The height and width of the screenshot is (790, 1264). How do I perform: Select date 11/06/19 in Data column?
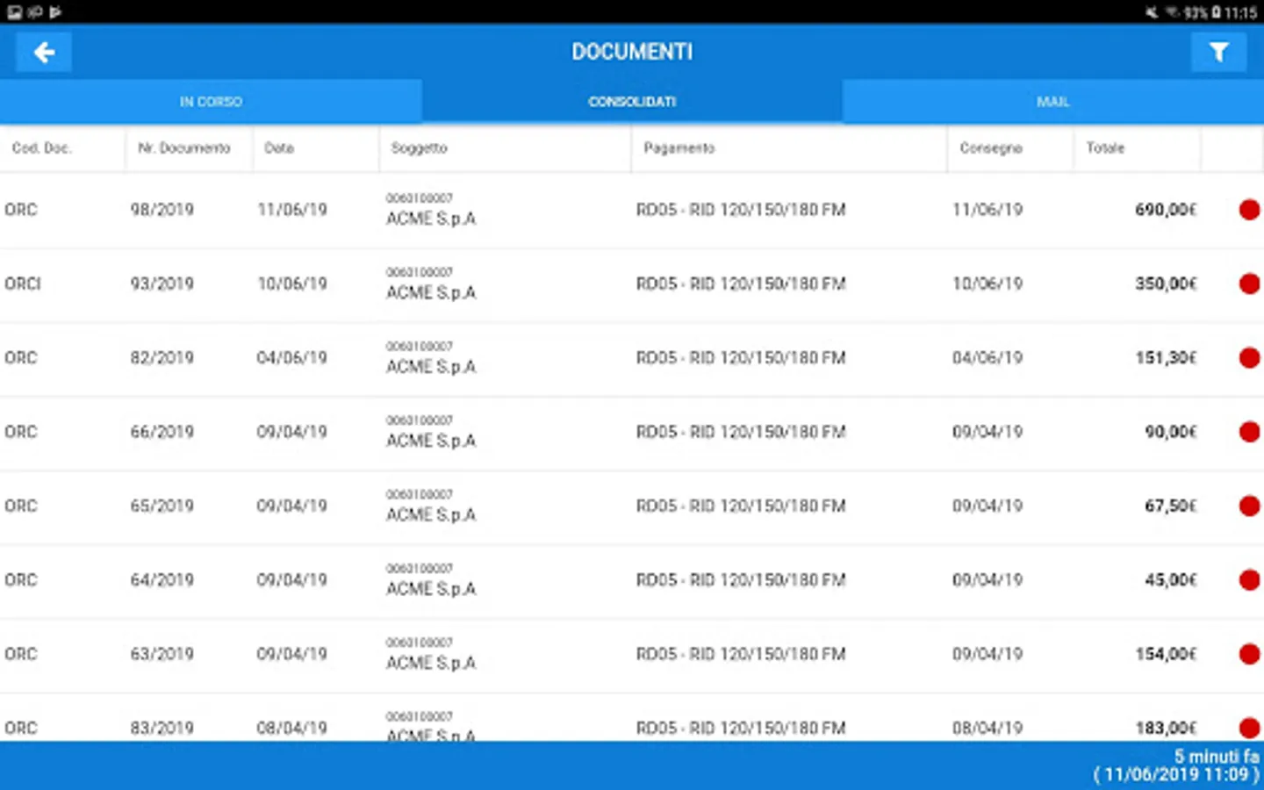(x=292, y=210)
